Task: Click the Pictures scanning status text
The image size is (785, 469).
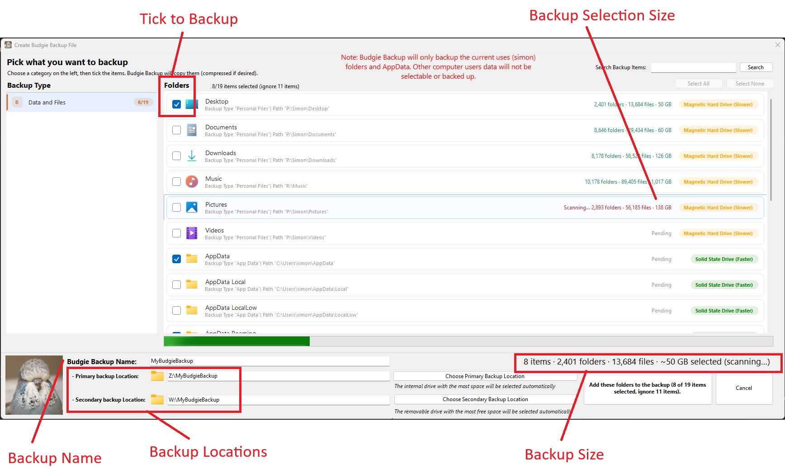Action: (617, 208)
